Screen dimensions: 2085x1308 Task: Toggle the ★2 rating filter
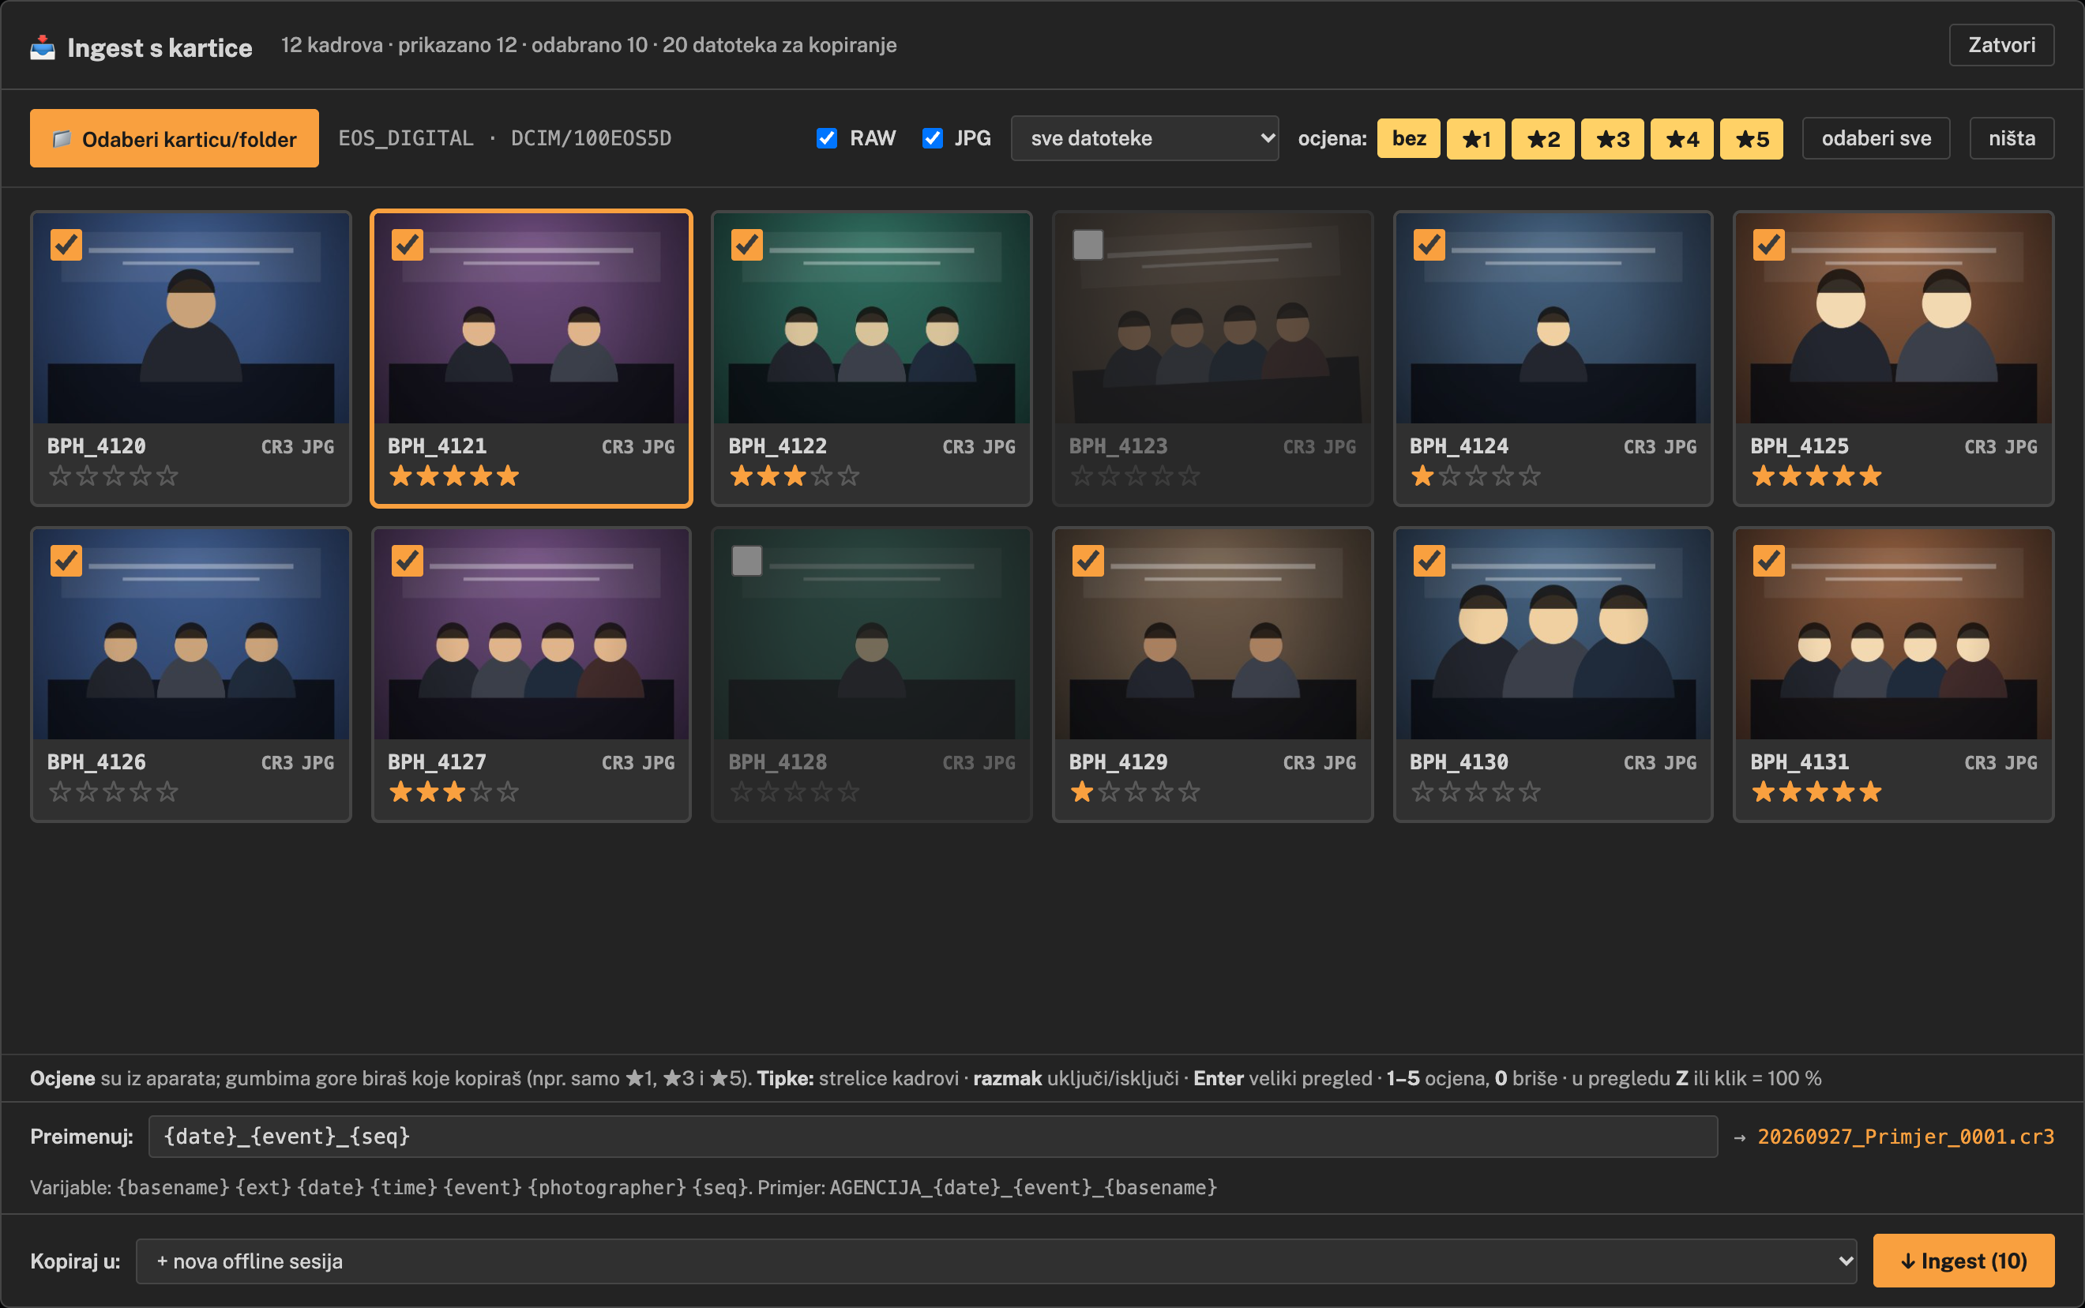click(x=1542, y=138)
